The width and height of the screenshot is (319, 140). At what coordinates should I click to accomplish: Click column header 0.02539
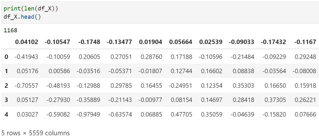(x=211, y=42)
